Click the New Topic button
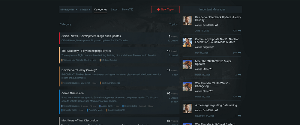Viewport: 300px width, 125px height. pos(165,10)
